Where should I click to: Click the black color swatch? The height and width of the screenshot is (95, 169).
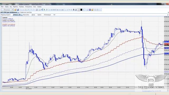(x=81, y=10)
